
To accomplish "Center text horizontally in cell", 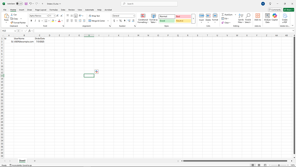I will coord(72,21).
